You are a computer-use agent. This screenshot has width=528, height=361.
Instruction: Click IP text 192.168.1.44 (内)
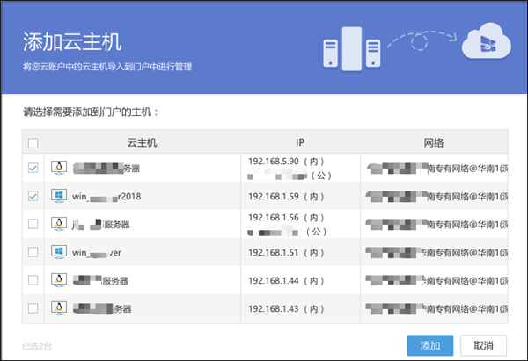(286, 281)
